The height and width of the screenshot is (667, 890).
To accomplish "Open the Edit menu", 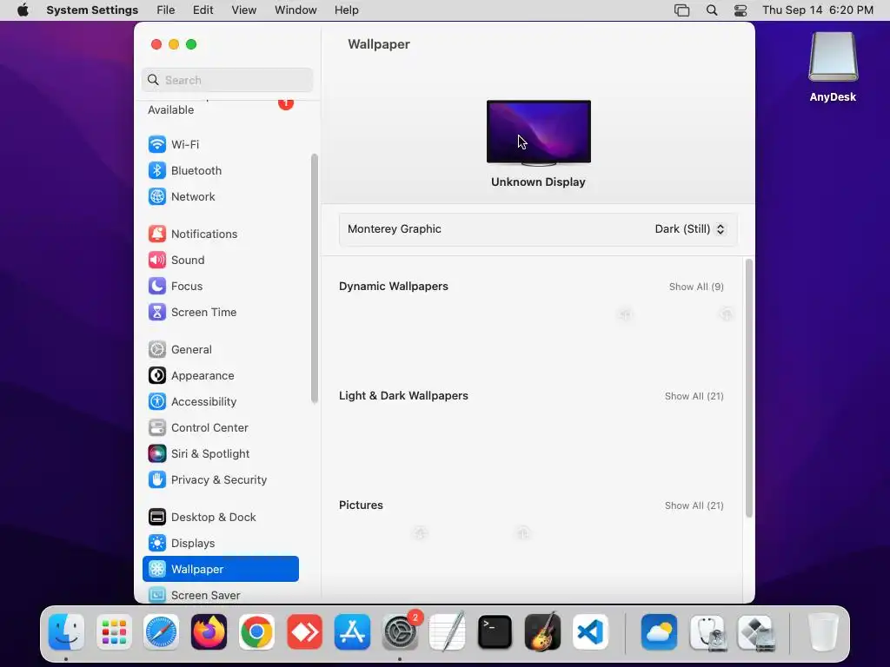I will click(x=203, y=10).
